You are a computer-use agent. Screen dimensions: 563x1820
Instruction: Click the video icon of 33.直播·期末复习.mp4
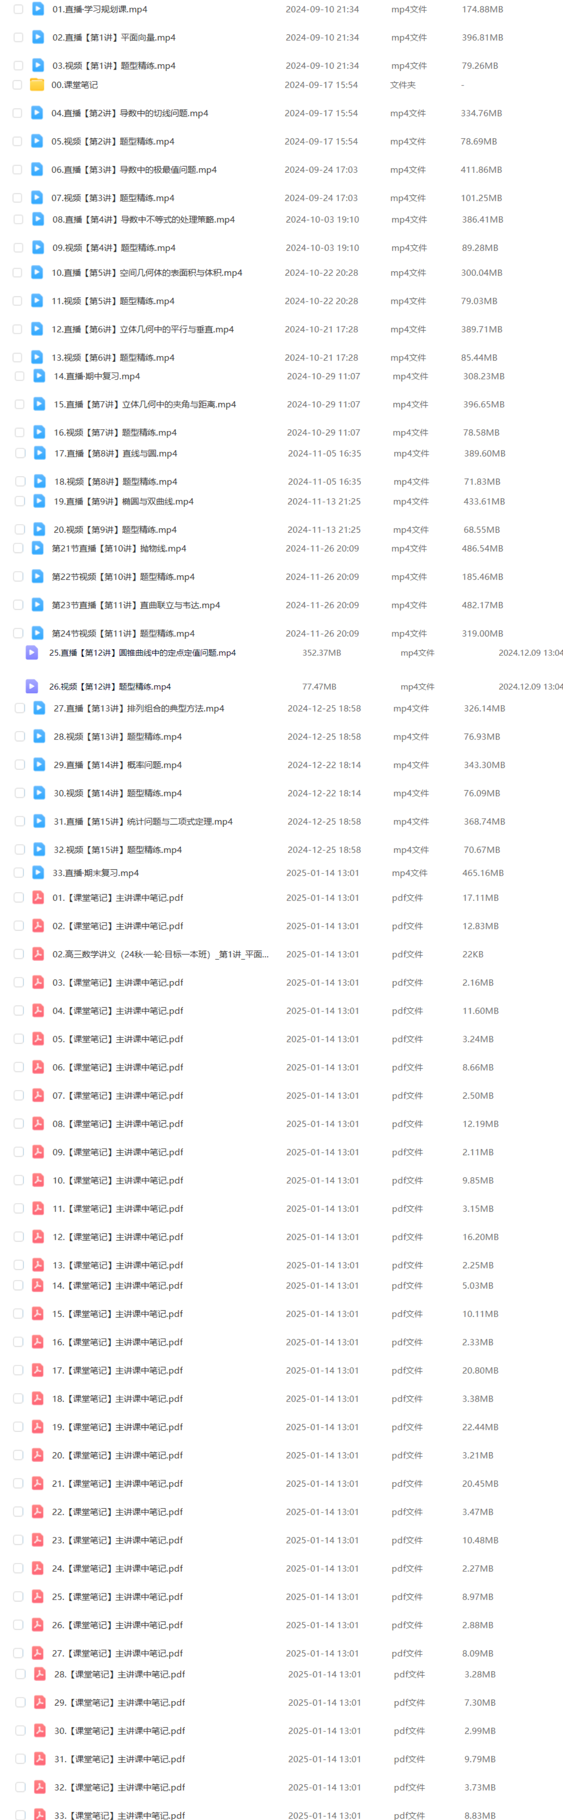(38, 872)
